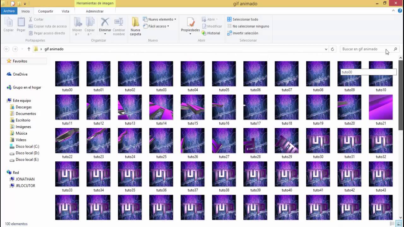Image resolution: width=404 pixels, height=227 pixels.
Task: Select the tuto14 thumbnail
Action: [161, 107]
